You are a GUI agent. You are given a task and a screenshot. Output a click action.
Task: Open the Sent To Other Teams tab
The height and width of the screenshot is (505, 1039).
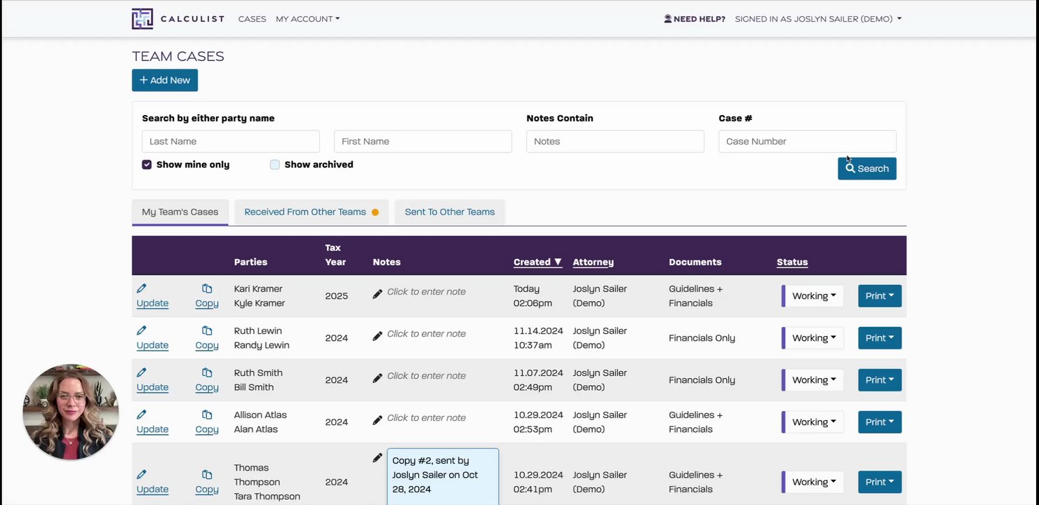[x=450, y=212]
